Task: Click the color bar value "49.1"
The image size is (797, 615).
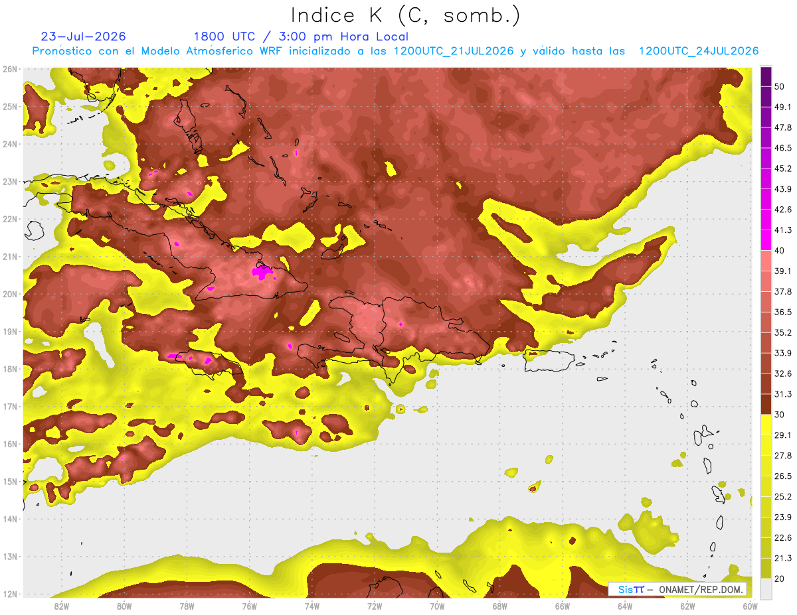Action: 783,107
